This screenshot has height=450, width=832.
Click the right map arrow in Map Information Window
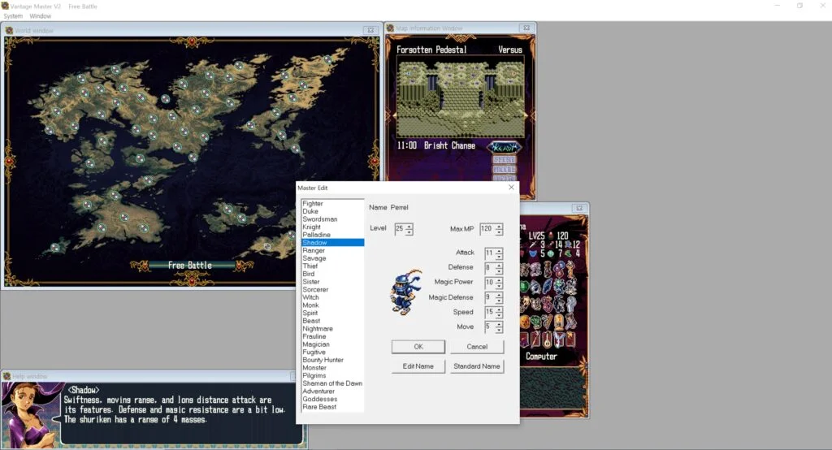(x=526, y=115)
